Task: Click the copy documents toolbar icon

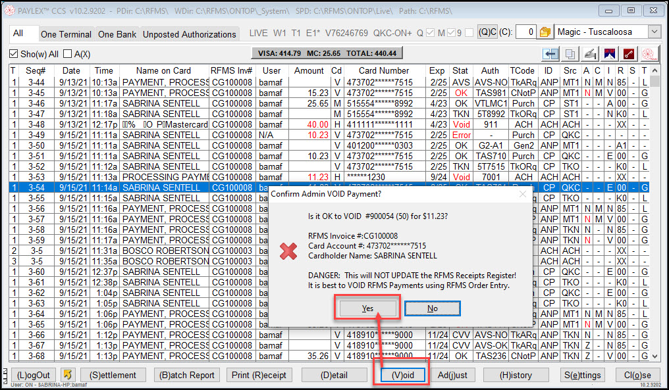Action: 570,54
